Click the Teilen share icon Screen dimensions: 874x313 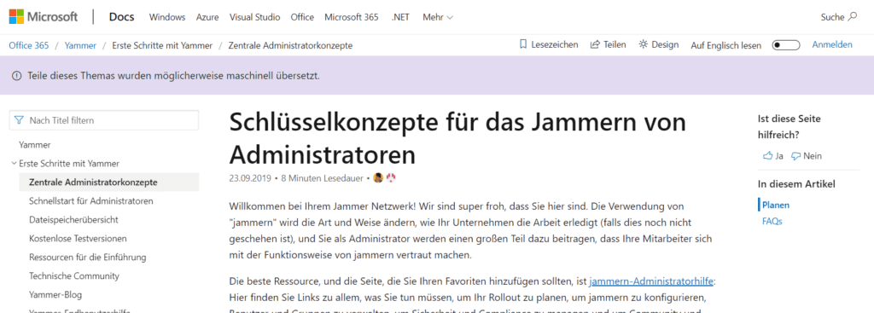(595, 44)
